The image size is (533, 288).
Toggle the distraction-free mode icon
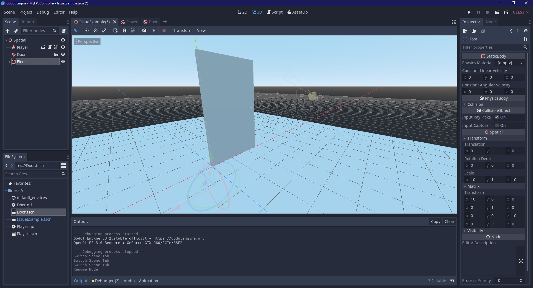click(454, 22)
